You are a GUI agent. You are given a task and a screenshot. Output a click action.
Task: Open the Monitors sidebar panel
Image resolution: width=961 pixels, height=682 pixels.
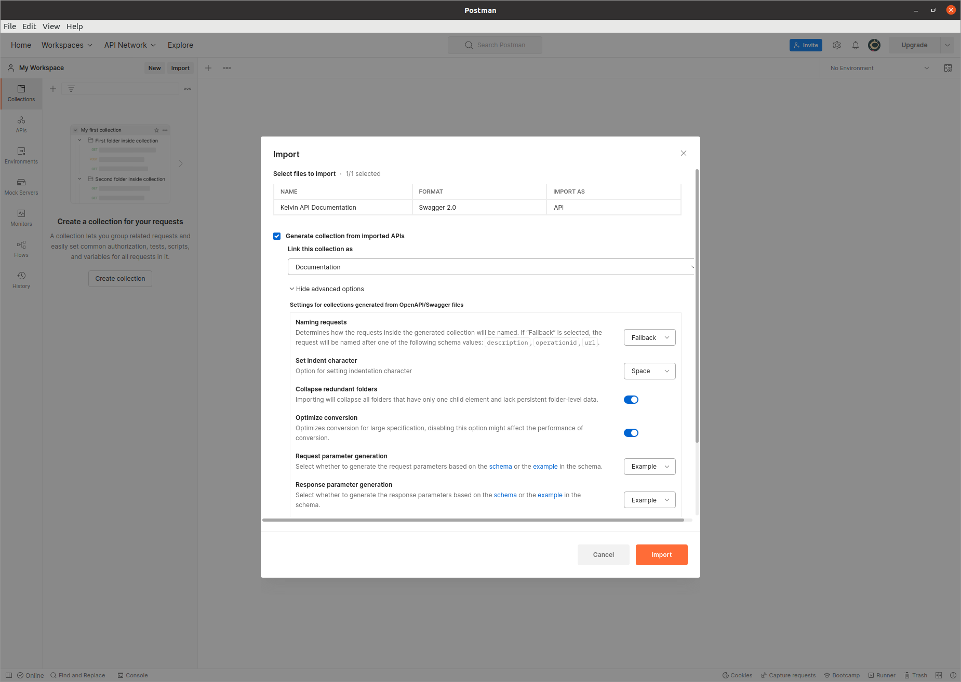point(21,217)
